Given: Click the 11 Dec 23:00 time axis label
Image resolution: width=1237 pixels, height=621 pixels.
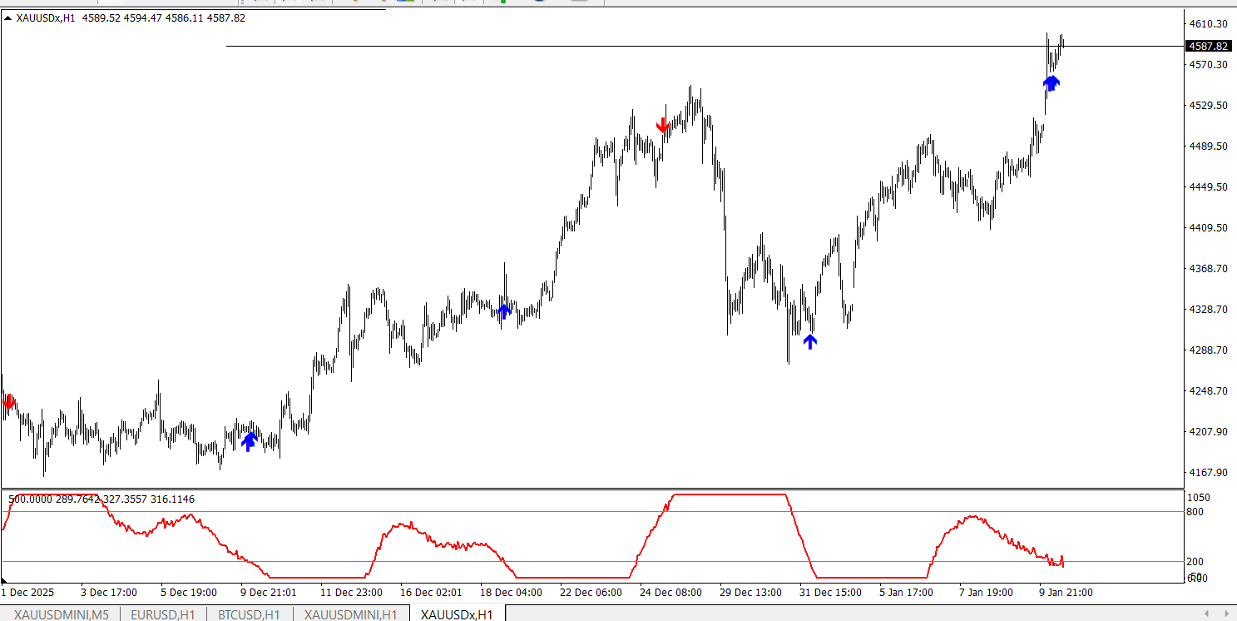Looking at the screenshot, I should [x=351, y=593].
